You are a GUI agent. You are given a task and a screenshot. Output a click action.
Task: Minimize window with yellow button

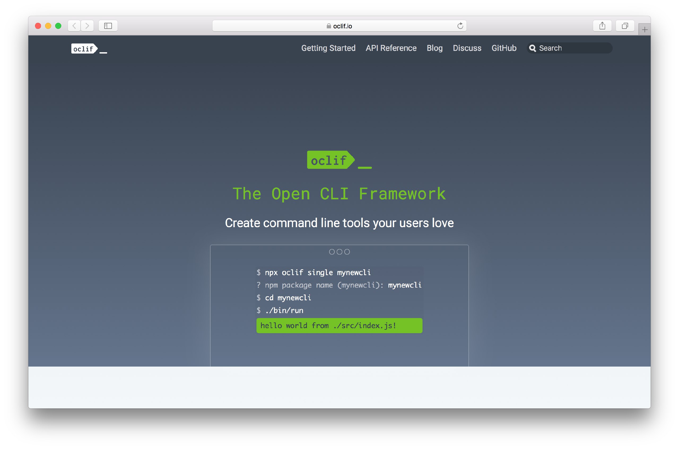tap(48, 26)
